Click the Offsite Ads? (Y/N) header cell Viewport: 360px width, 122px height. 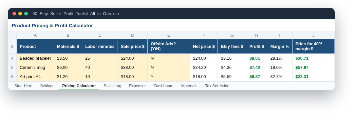point(169,47)
